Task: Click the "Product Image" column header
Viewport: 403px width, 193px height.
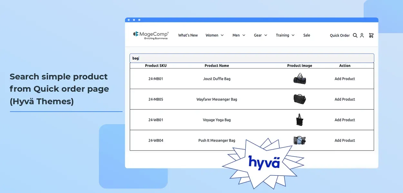Action: 300,66
